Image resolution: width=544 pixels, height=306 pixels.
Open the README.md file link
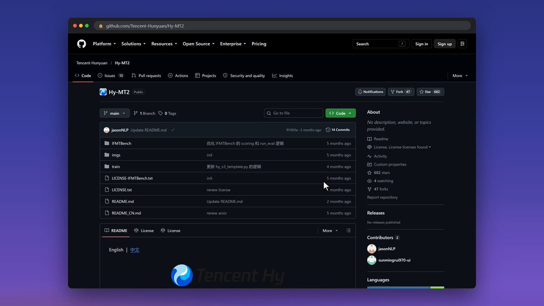pos(123,202)
